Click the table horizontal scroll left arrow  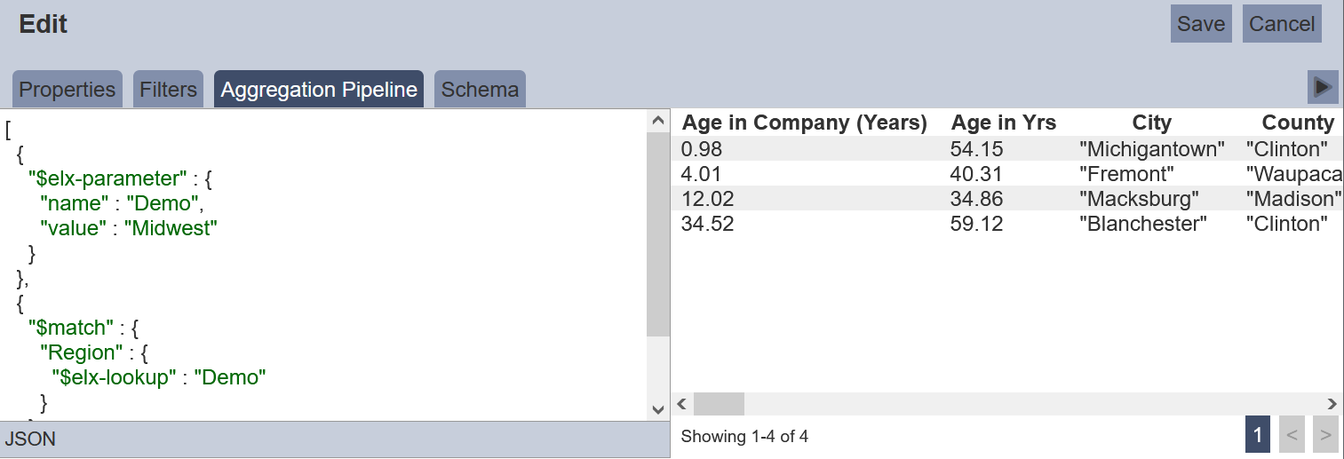682,404
